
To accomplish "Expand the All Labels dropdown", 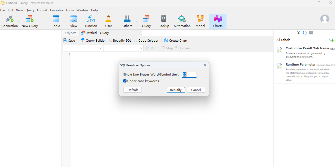I will coord(302,40).
